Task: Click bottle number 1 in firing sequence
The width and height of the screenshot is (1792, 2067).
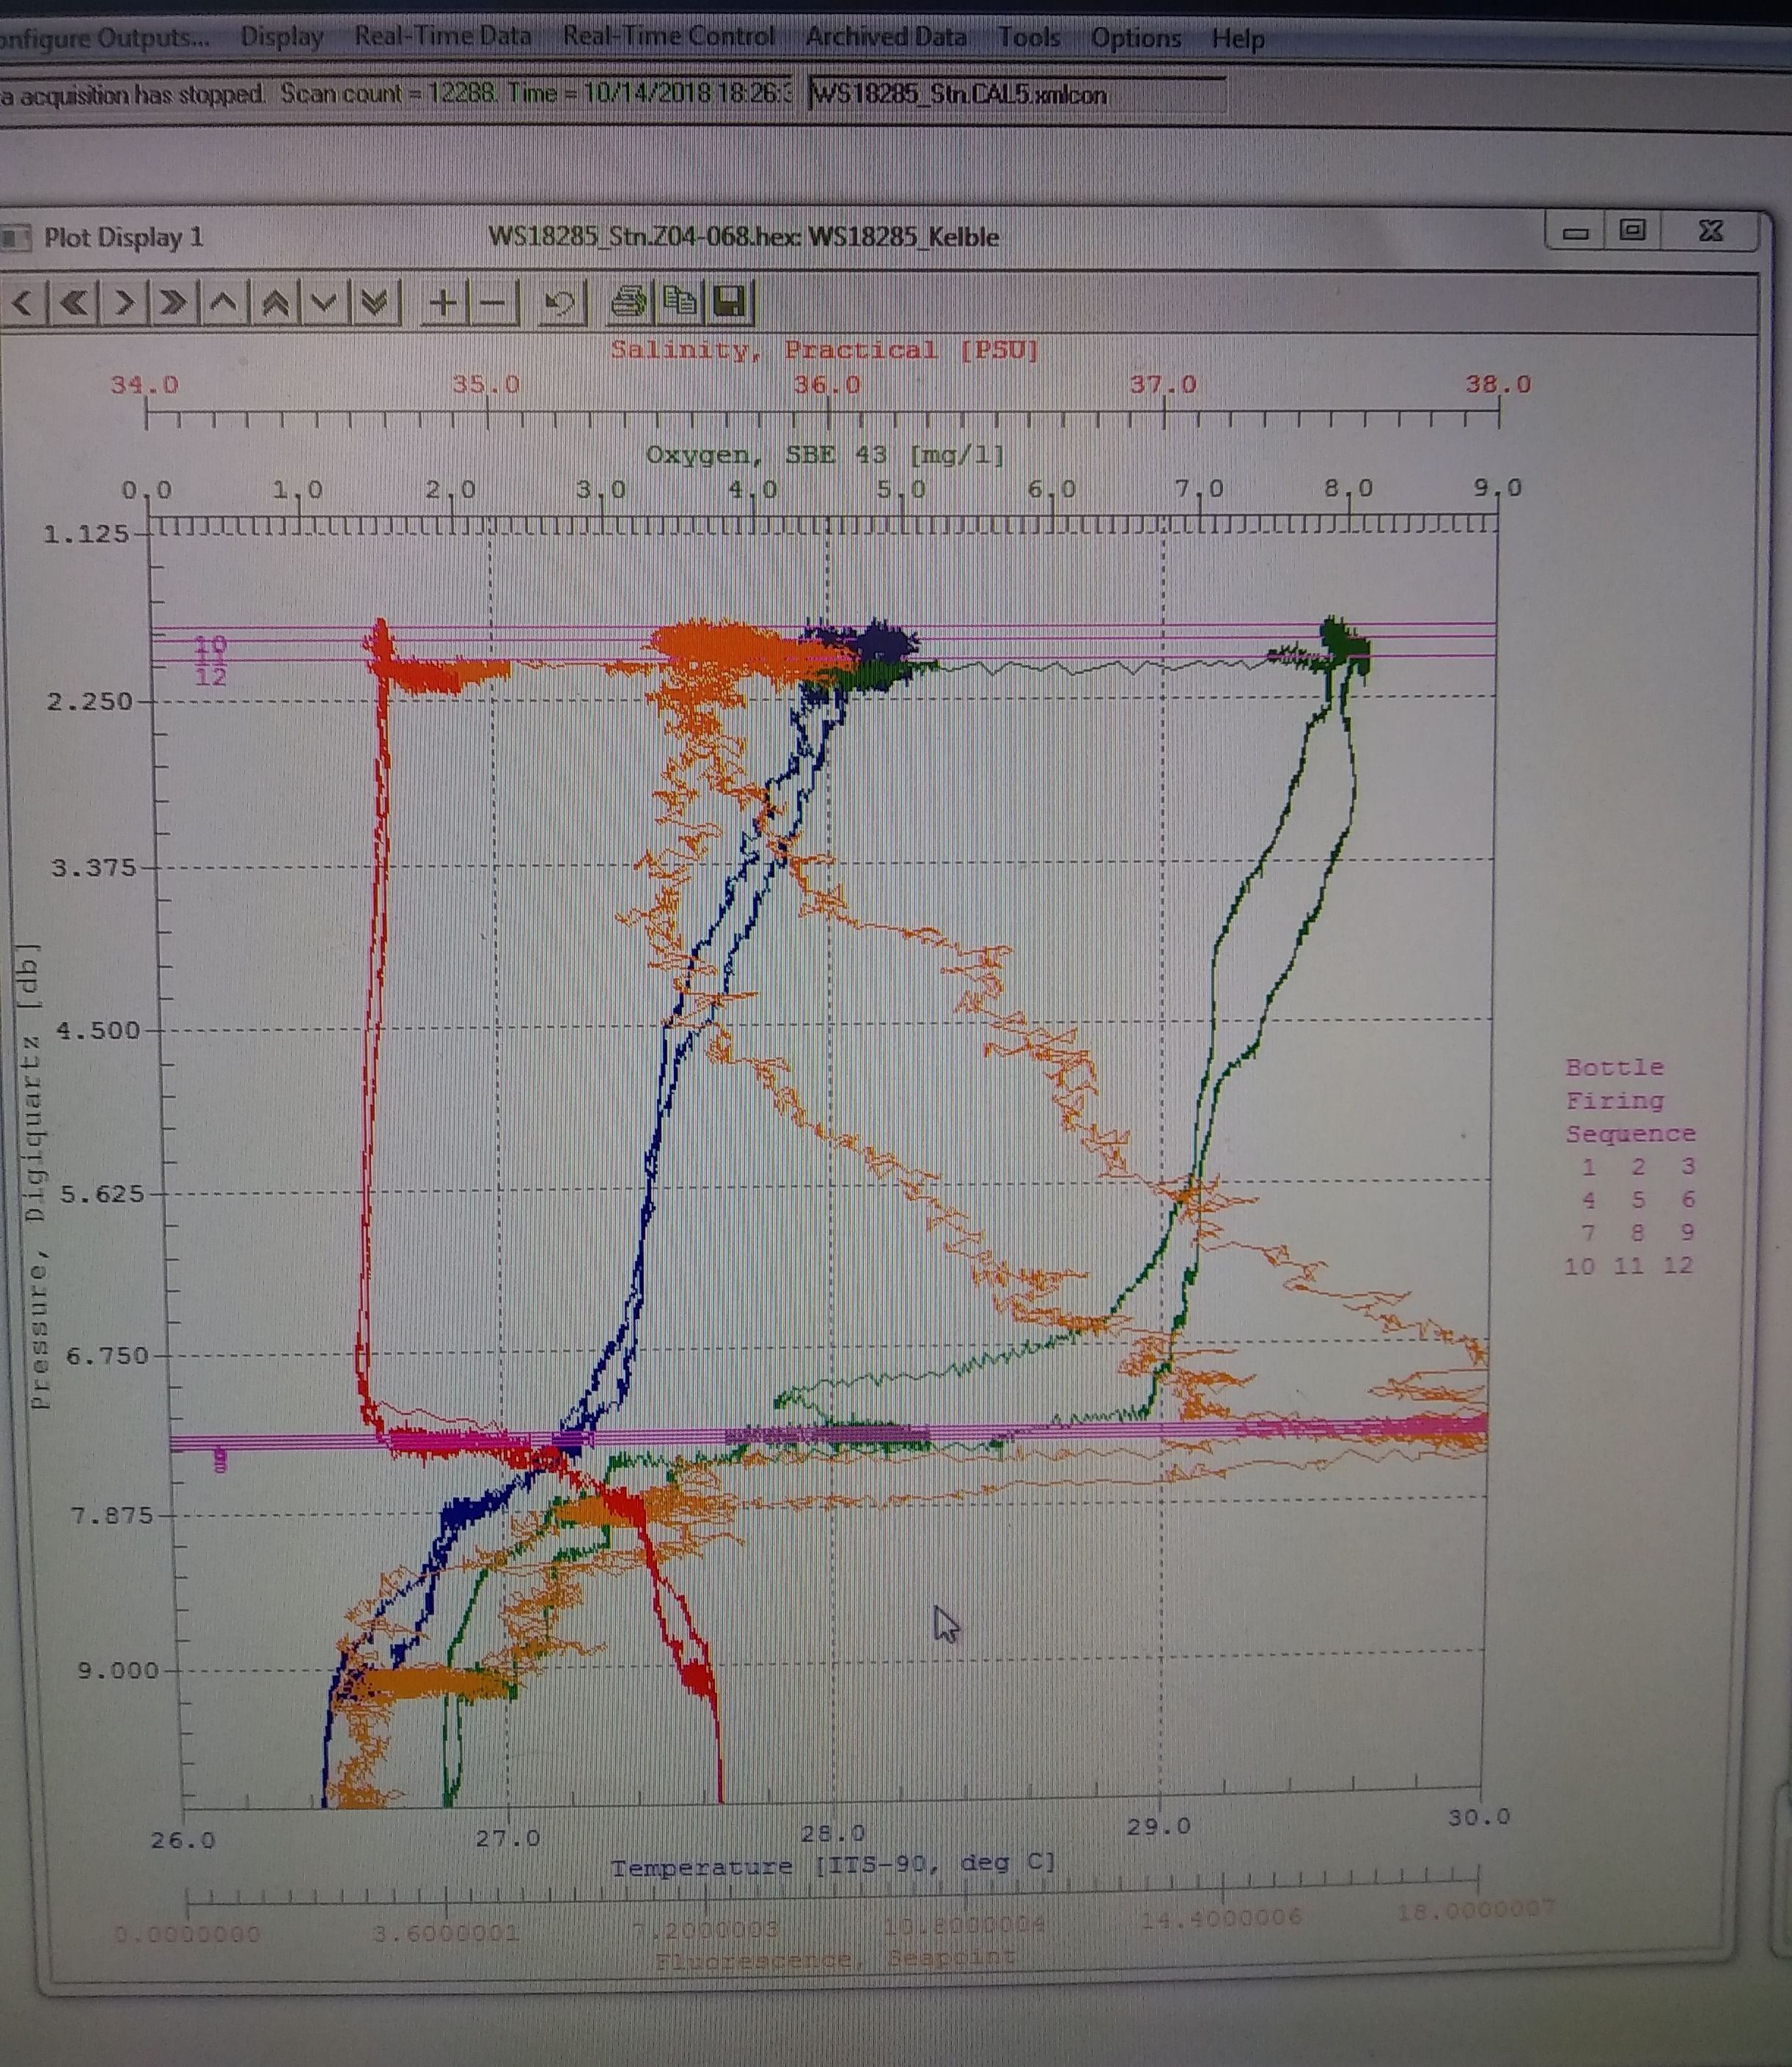Action: pos(1589,1166)
